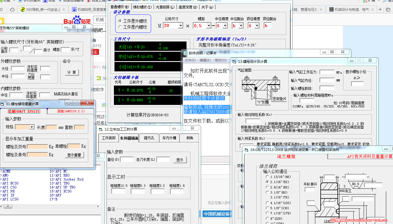Switch to 高度深度(H) tab
Screen dimensions: 393x224
coord(188,7)
